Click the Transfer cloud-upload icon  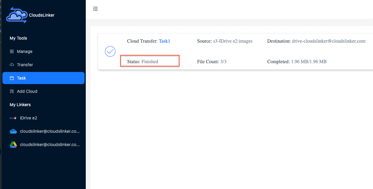(12, 65)
